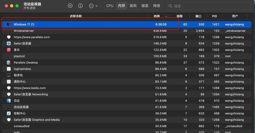The height and width of the screenshot is (133, 255).
Task: Toggle sort direction chevron on 内存 column
Action: [166, 16]
